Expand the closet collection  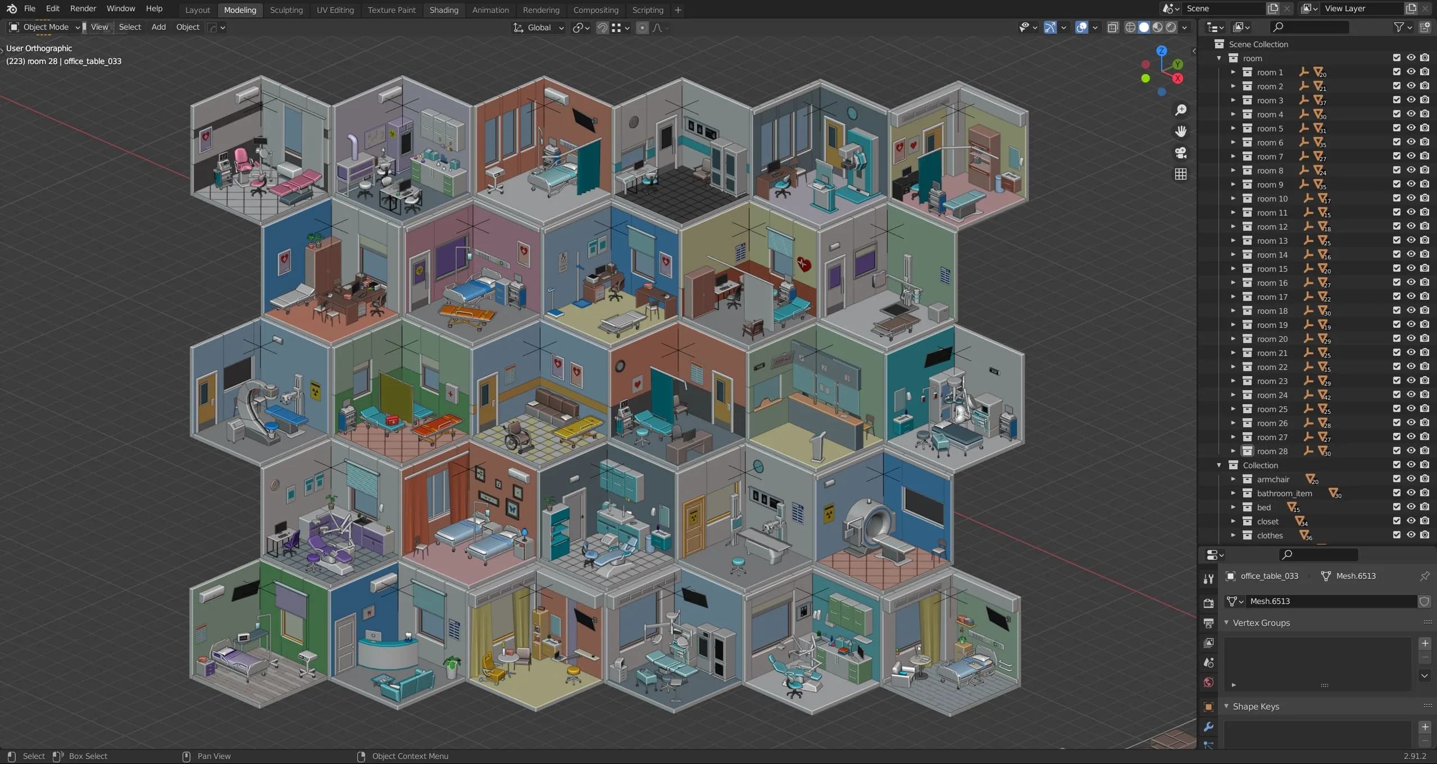point(1233,521)
